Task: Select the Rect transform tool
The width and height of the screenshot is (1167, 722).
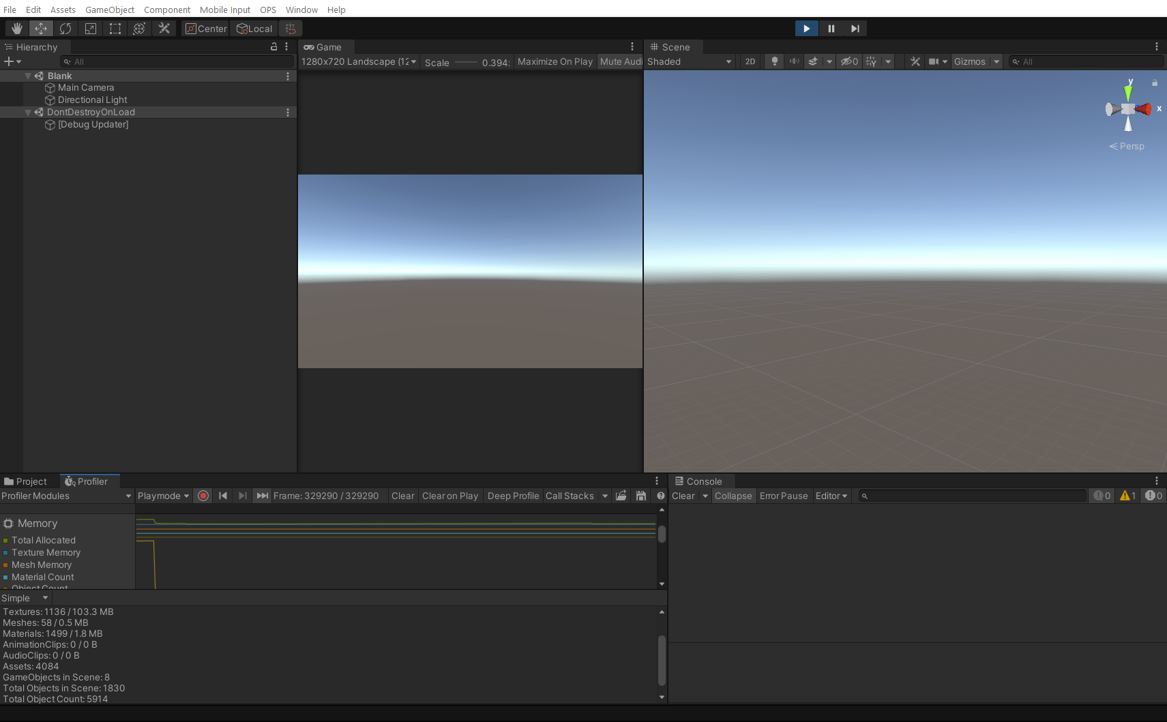Action: [115, 28]
